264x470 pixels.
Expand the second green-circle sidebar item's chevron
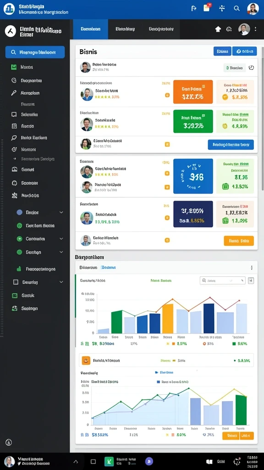pos(61,239)
